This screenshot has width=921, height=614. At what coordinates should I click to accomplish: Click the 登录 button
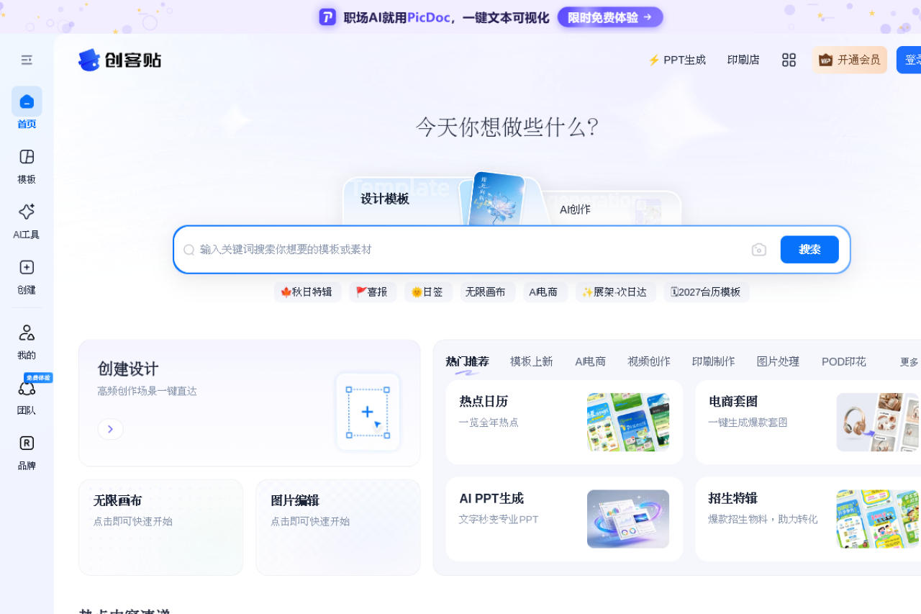point(909,60)
